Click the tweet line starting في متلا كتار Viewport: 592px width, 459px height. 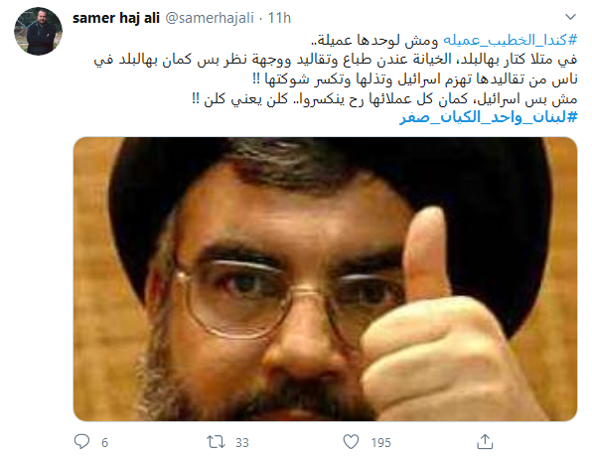click(336, 60)
